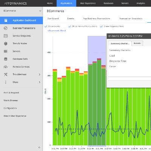151x151 pixels.
Task: Select Summary Statistics popup tab
Action: pyautogui.click(x=120, y=43)
